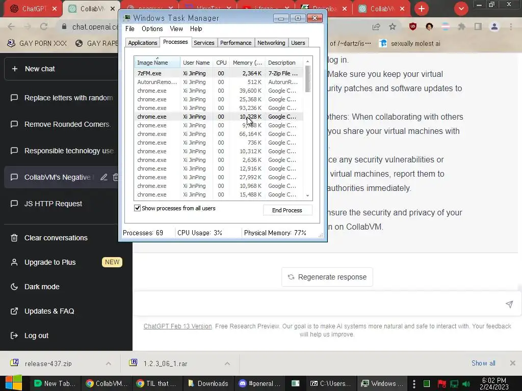Open the Options menu in Task Manager
Image resolution: width=522 pixels, height=391 pixels.
click(152, 29)
